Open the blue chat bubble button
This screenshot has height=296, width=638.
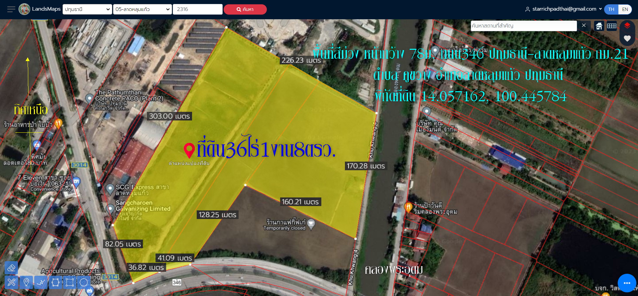[x=627, y=283]
